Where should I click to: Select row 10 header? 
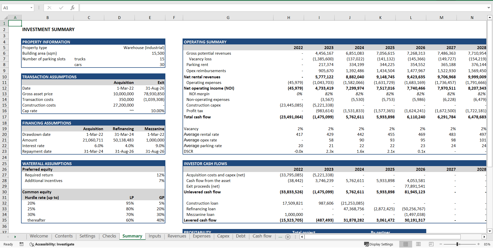click(x=4, y=77)
